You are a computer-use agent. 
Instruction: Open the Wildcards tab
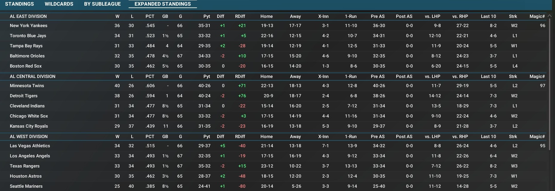tap(59, 4)
